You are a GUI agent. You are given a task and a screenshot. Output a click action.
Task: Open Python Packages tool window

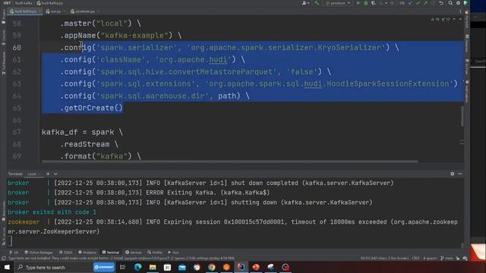[x=39, y=253]
